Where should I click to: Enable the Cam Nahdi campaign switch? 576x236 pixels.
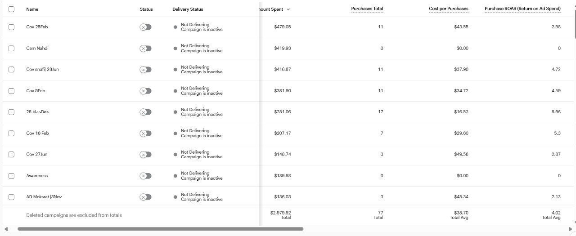coord(145,49)
